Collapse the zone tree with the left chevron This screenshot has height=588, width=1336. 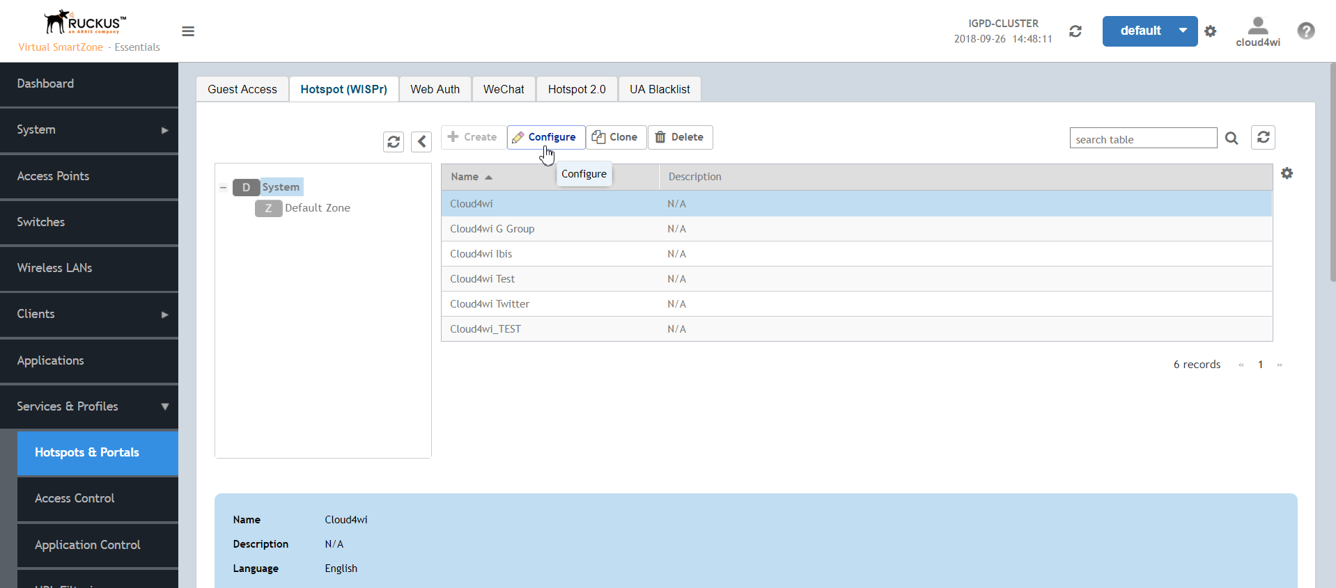[x=421, y=142]
